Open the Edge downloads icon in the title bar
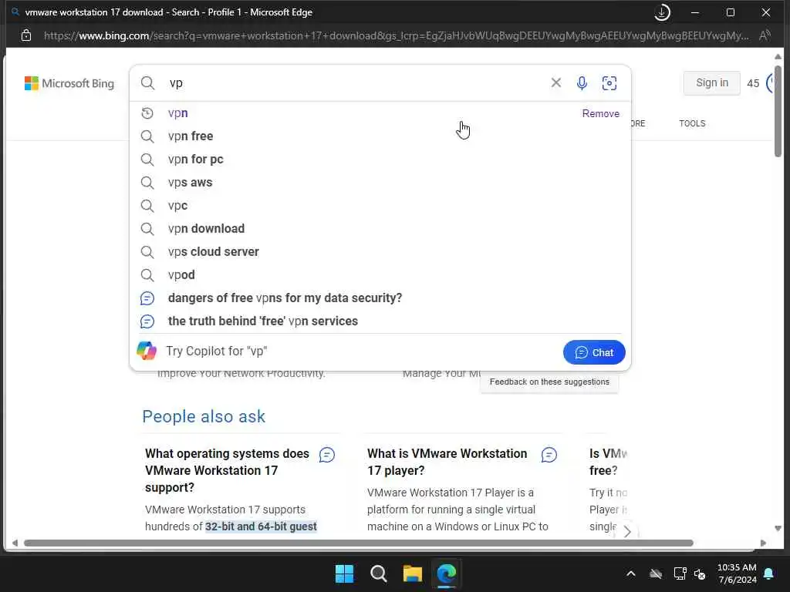The width and height of the screenshot is (790, 592). [x=662, y=12]
